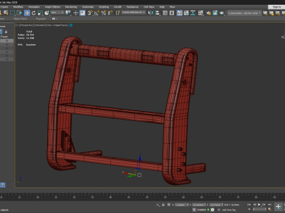The width and height of the screenshot is (285, 213).
Task: Open the Create menu
Action: point(4,7)
